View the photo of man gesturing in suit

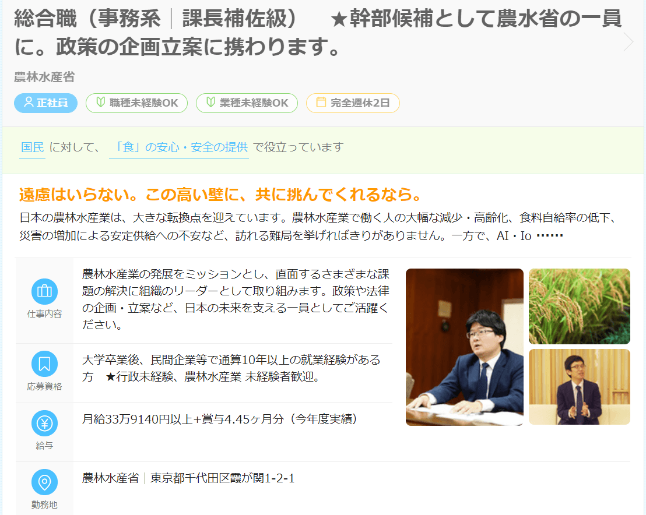coord(580,387)
